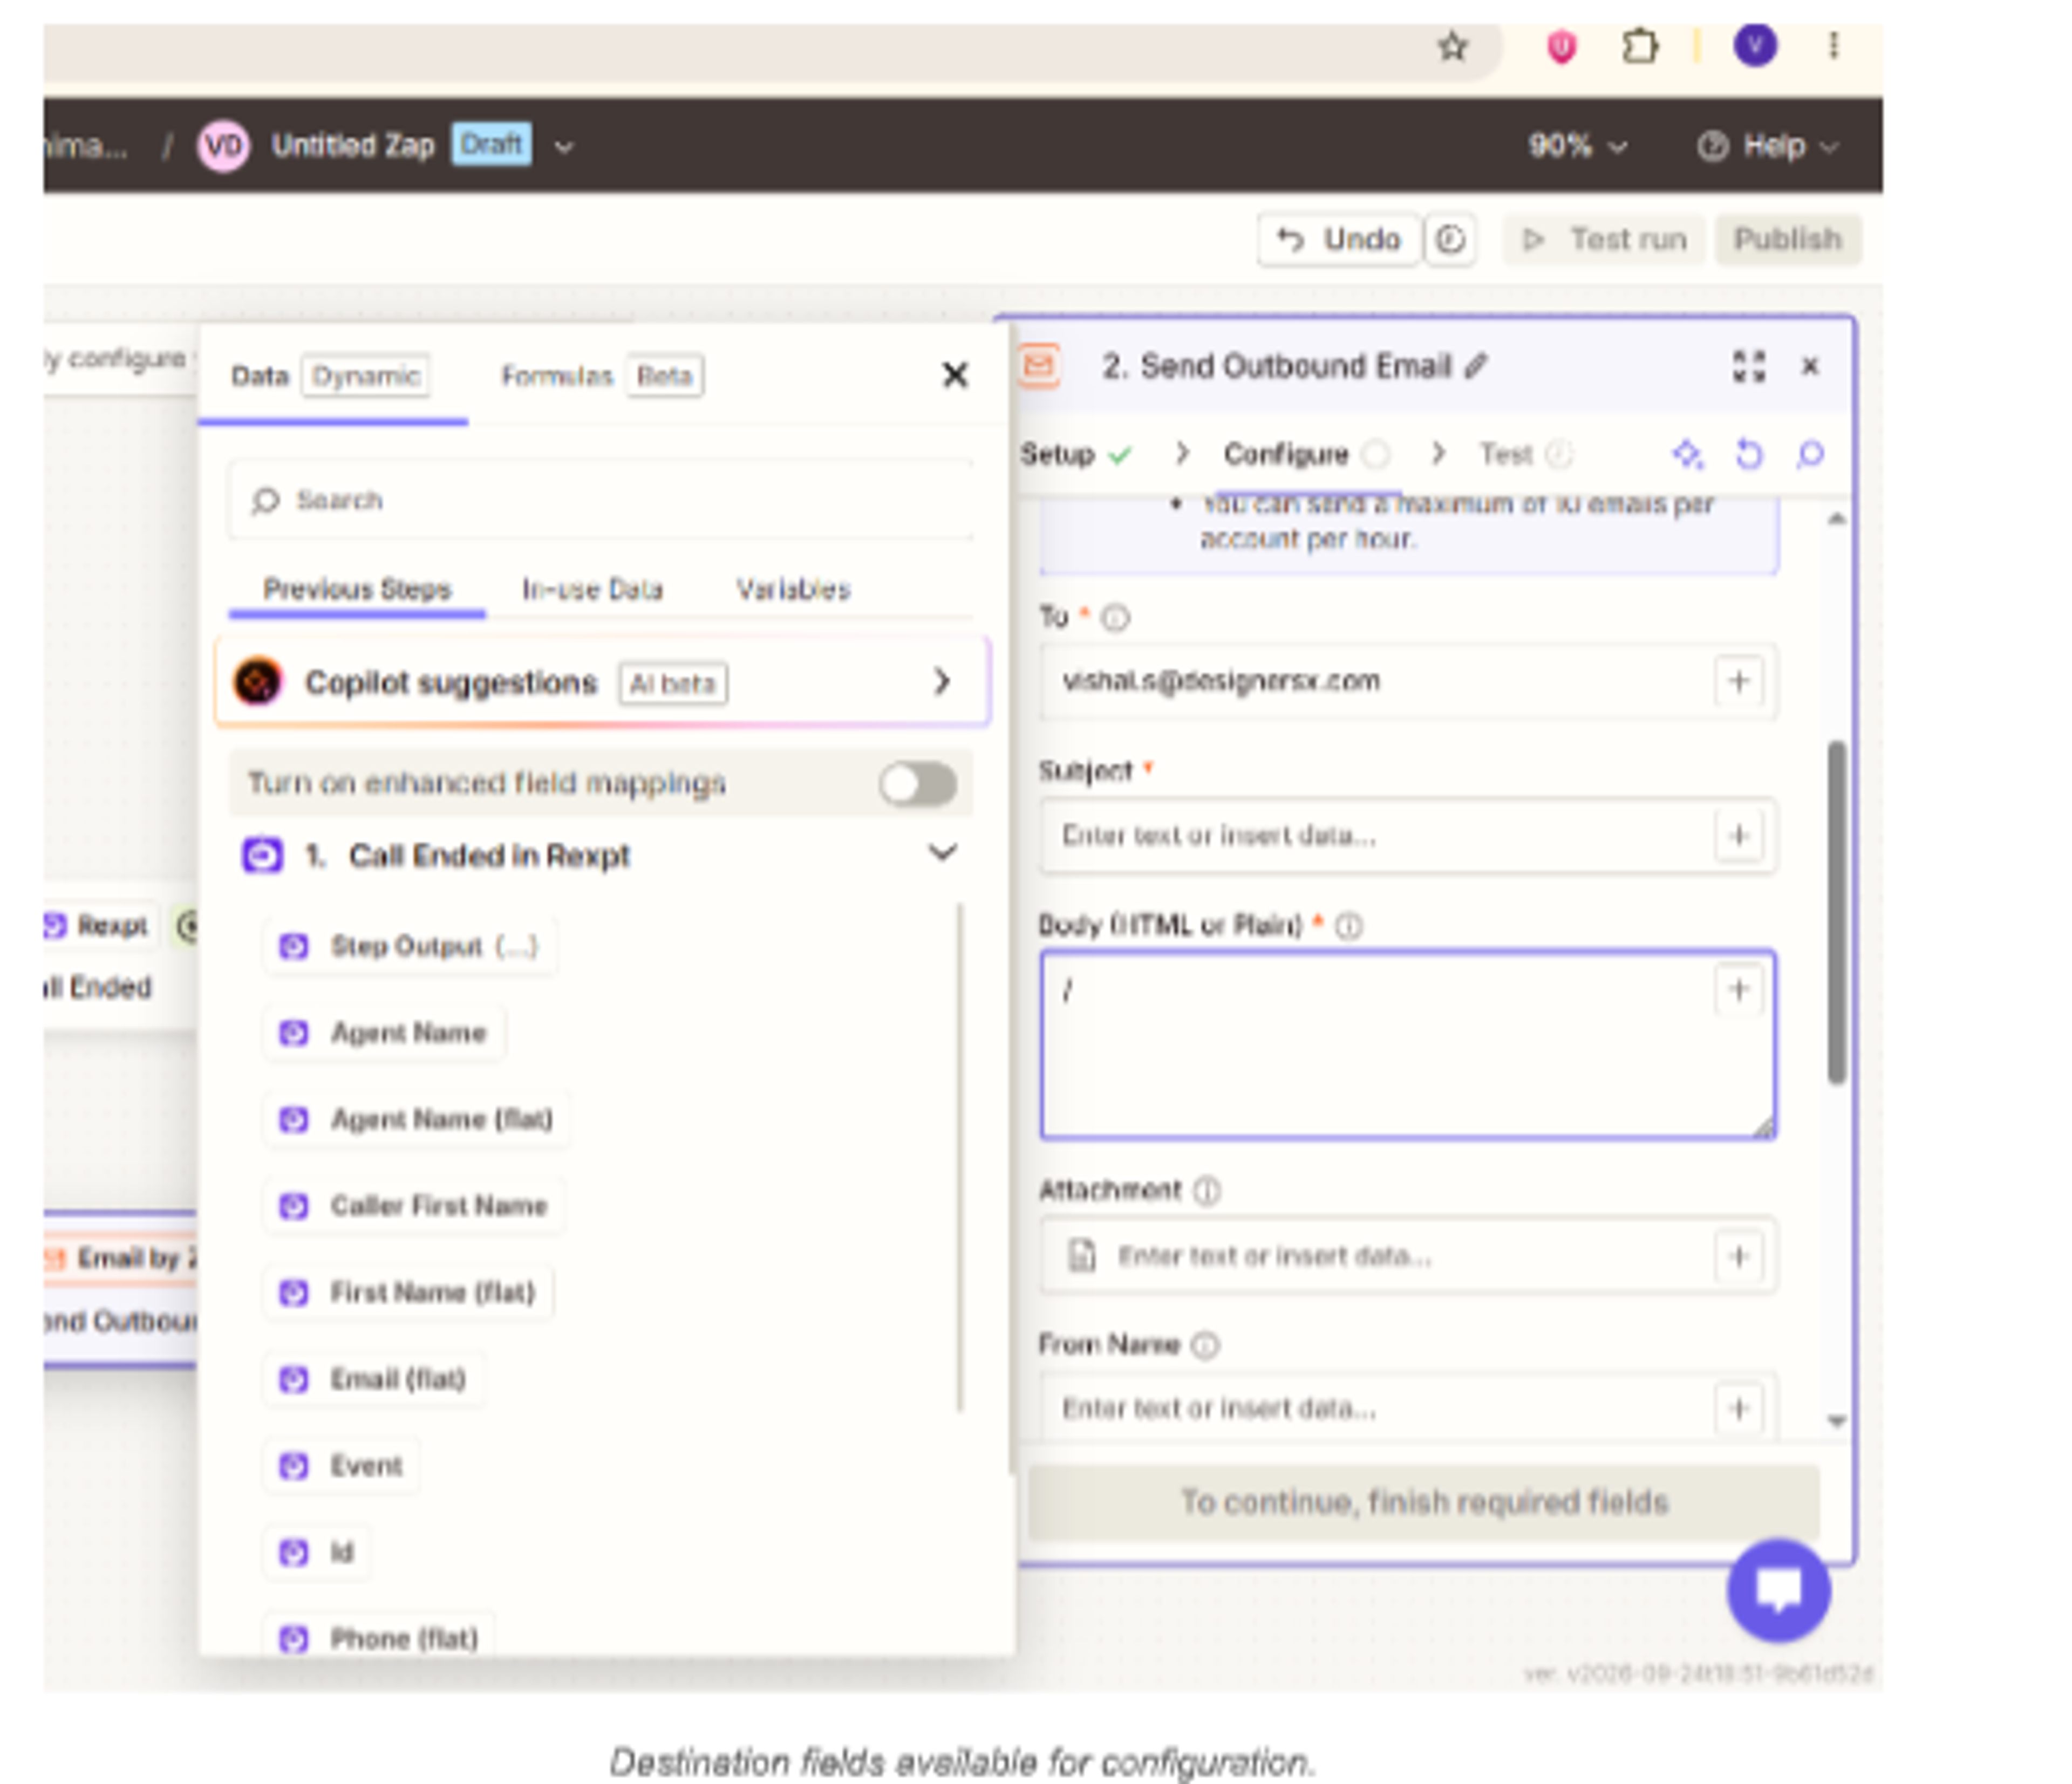Open the Help dropdown menu
This screenshot has height=1784, width=2072.
1768,146
